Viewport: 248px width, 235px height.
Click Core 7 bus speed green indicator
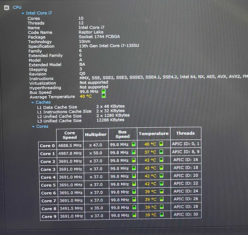134,199
